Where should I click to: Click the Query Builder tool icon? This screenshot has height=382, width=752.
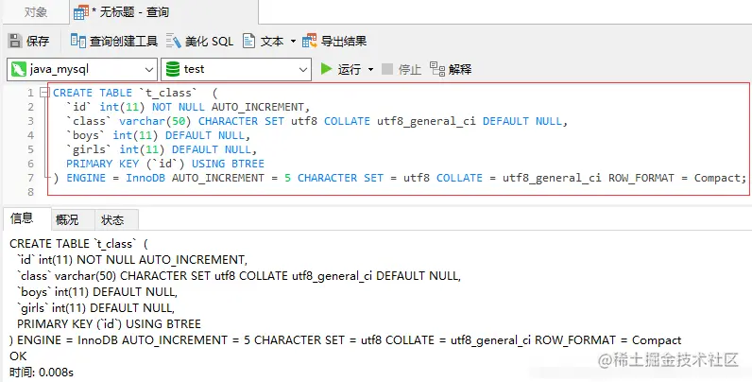(77, 41)
